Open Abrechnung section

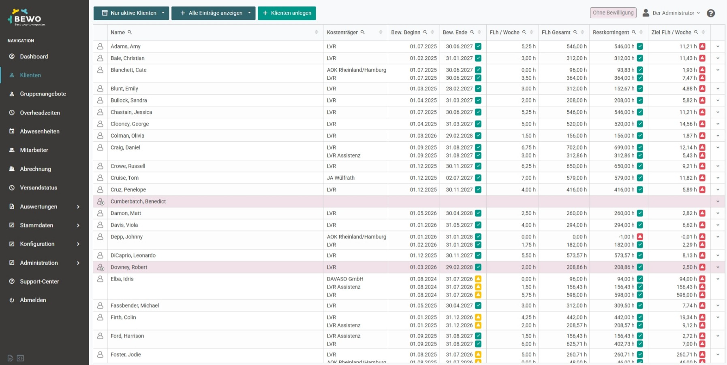click(x=35, y=169)
